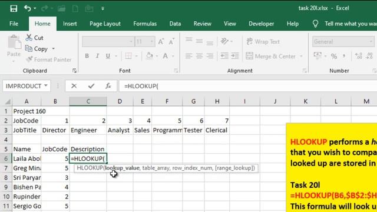Click Increase Font Size icon
Viewport: 377px width, 212px height.
pos(161,42)
